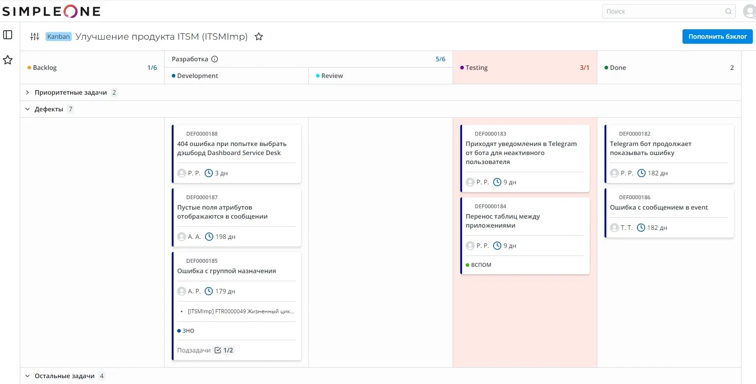Click search magnifier icon

tap(728, 11)
